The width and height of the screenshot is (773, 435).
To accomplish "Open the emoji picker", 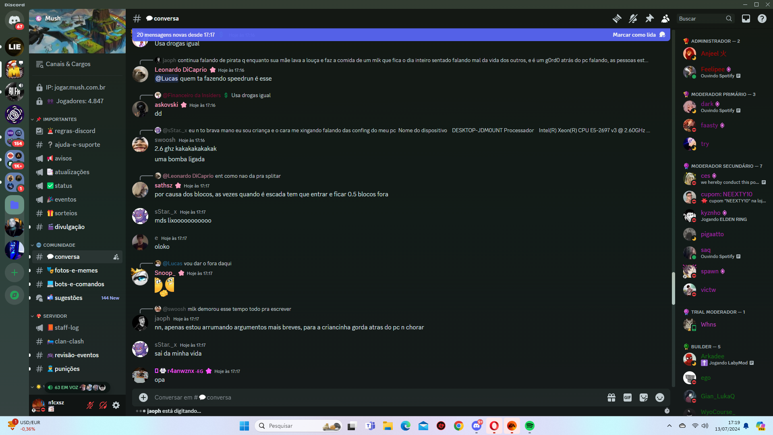I will 660,398.
